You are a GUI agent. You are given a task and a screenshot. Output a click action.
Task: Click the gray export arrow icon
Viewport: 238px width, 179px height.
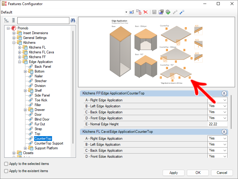[x=175, y=12]
